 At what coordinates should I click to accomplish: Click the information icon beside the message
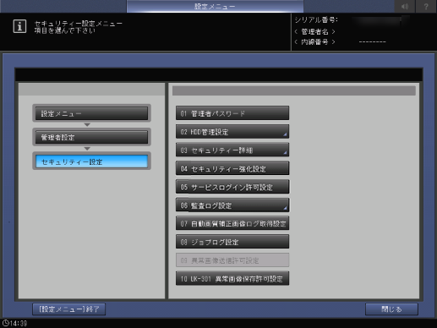point(19,26)
